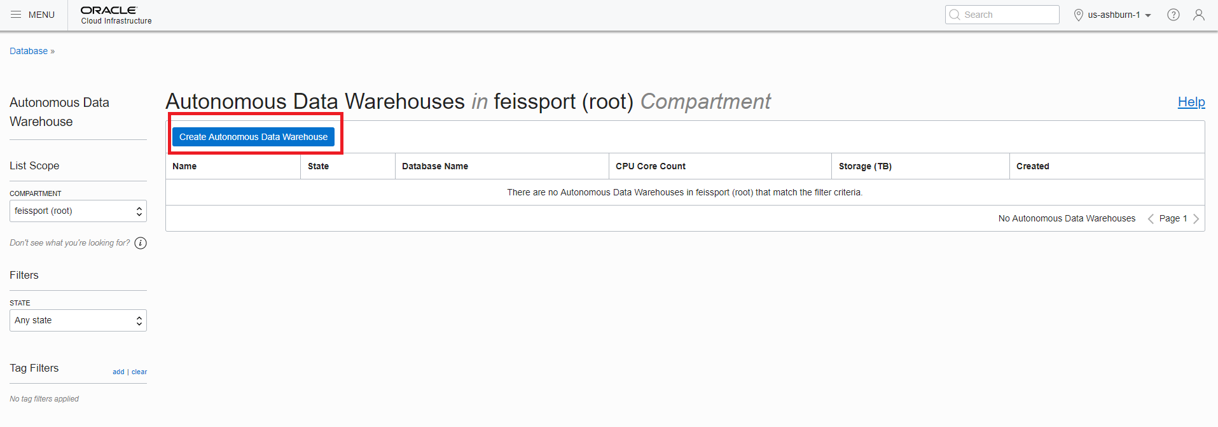Open the user profile icon
The image size is (1218, 427).
tap(1199, 15)
